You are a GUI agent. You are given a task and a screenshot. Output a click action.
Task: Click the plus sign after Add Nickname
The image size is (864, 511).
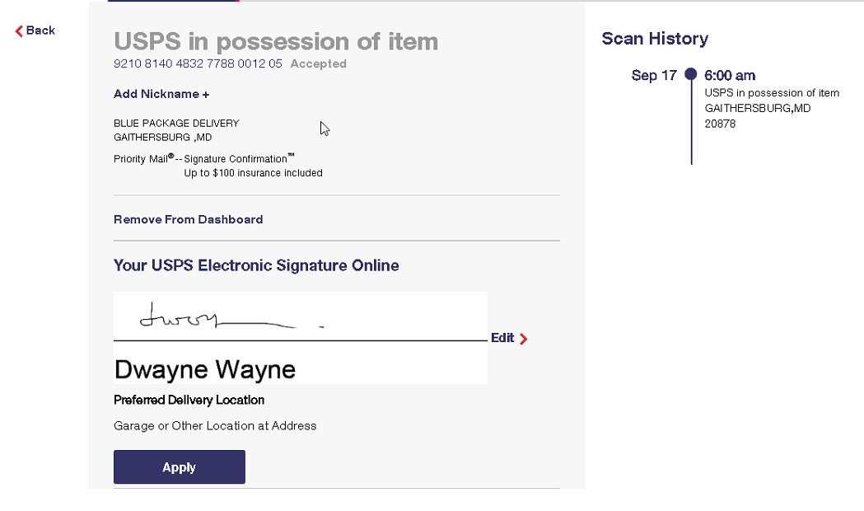tap(206, 95)
